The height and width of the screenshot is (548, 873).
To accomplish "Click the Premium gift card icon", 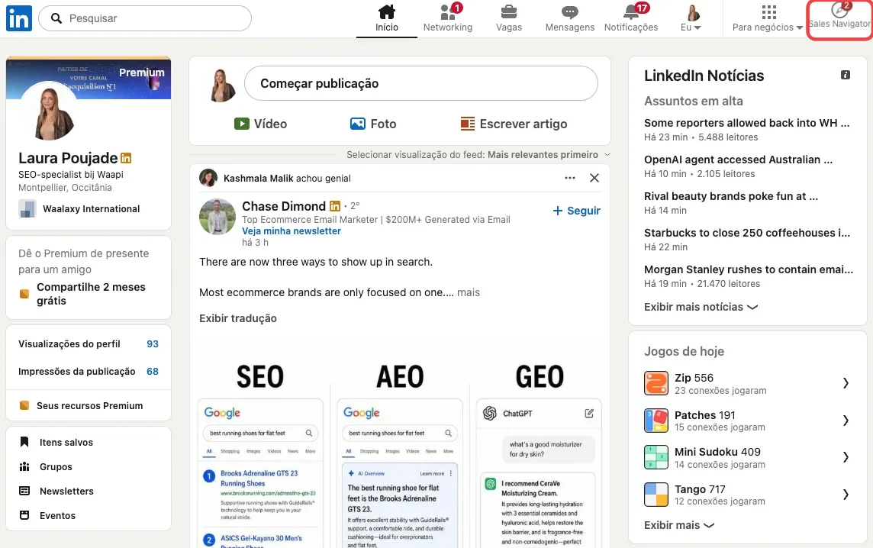I will tap(24, 294).
